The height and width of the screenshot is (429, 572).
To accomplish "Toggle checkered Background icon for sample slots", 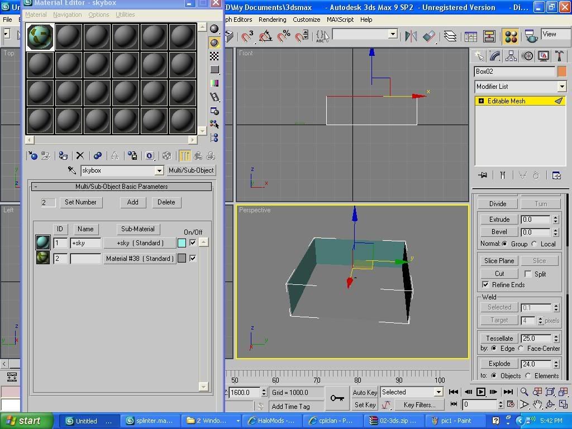I will tap(214, 56).
